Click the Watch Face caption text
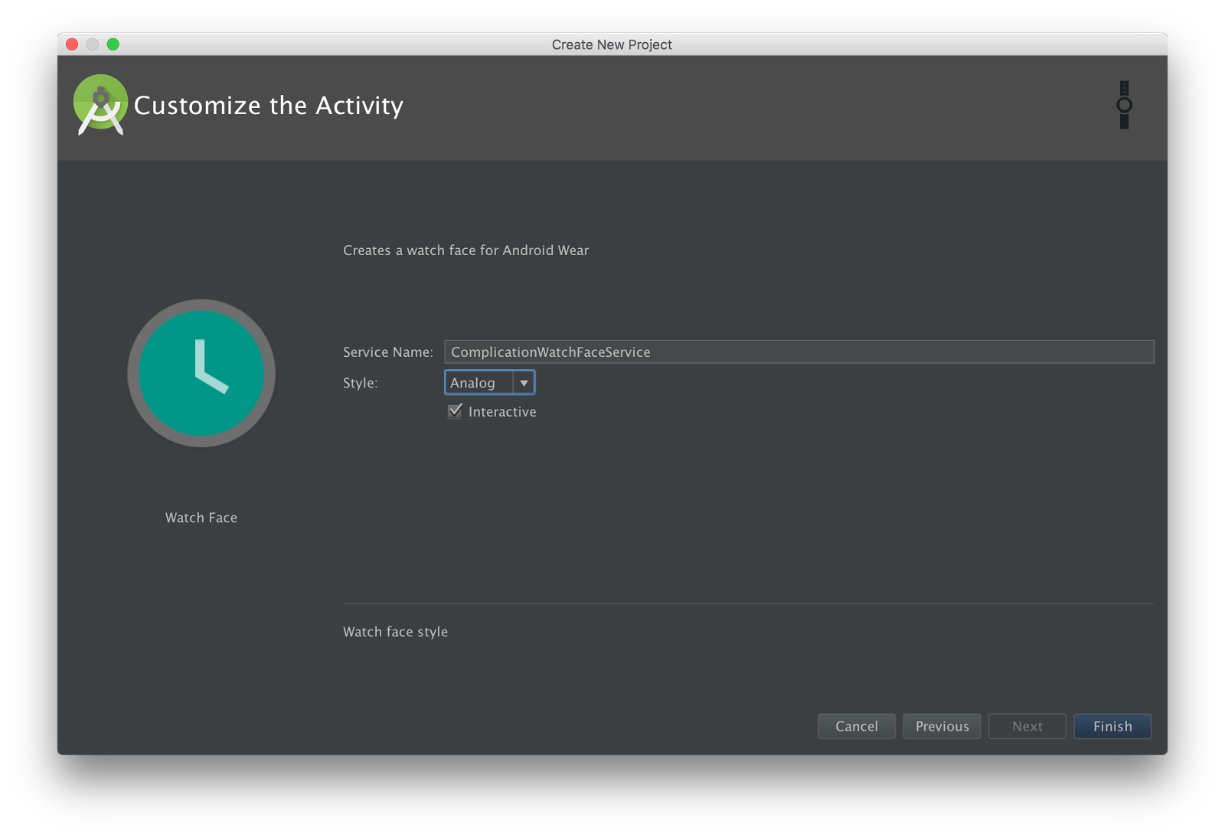 pos(201,518)
